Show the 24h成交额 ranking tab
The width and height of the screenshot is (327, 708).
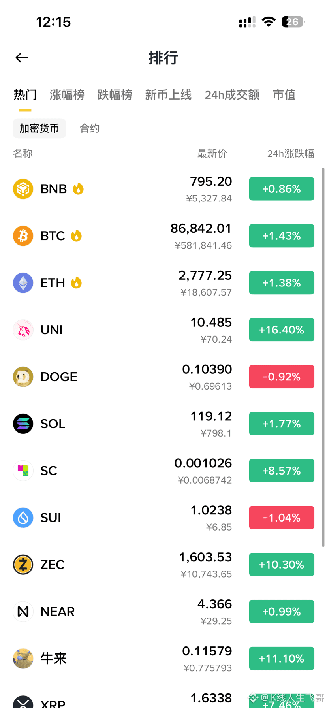[x=232, y=95]
